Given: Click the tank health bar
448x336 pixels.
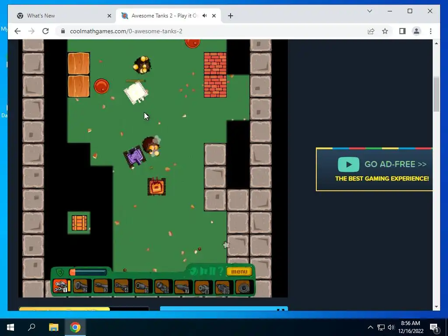Looking at the screenshot, I should point(87,272).
